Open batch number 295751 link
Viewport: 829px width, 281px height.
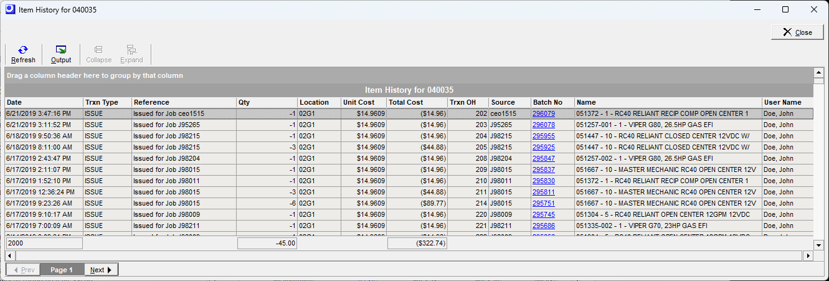[543, 203]
